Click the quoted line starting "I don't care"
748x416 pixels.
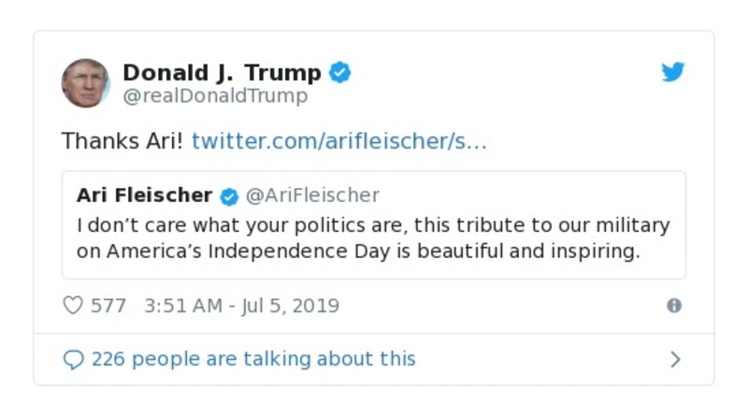(373, 225)
